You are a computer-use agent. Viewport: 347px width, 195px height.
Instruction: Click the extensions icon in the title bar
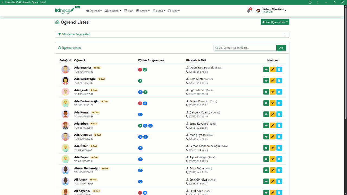coord(310,2)
